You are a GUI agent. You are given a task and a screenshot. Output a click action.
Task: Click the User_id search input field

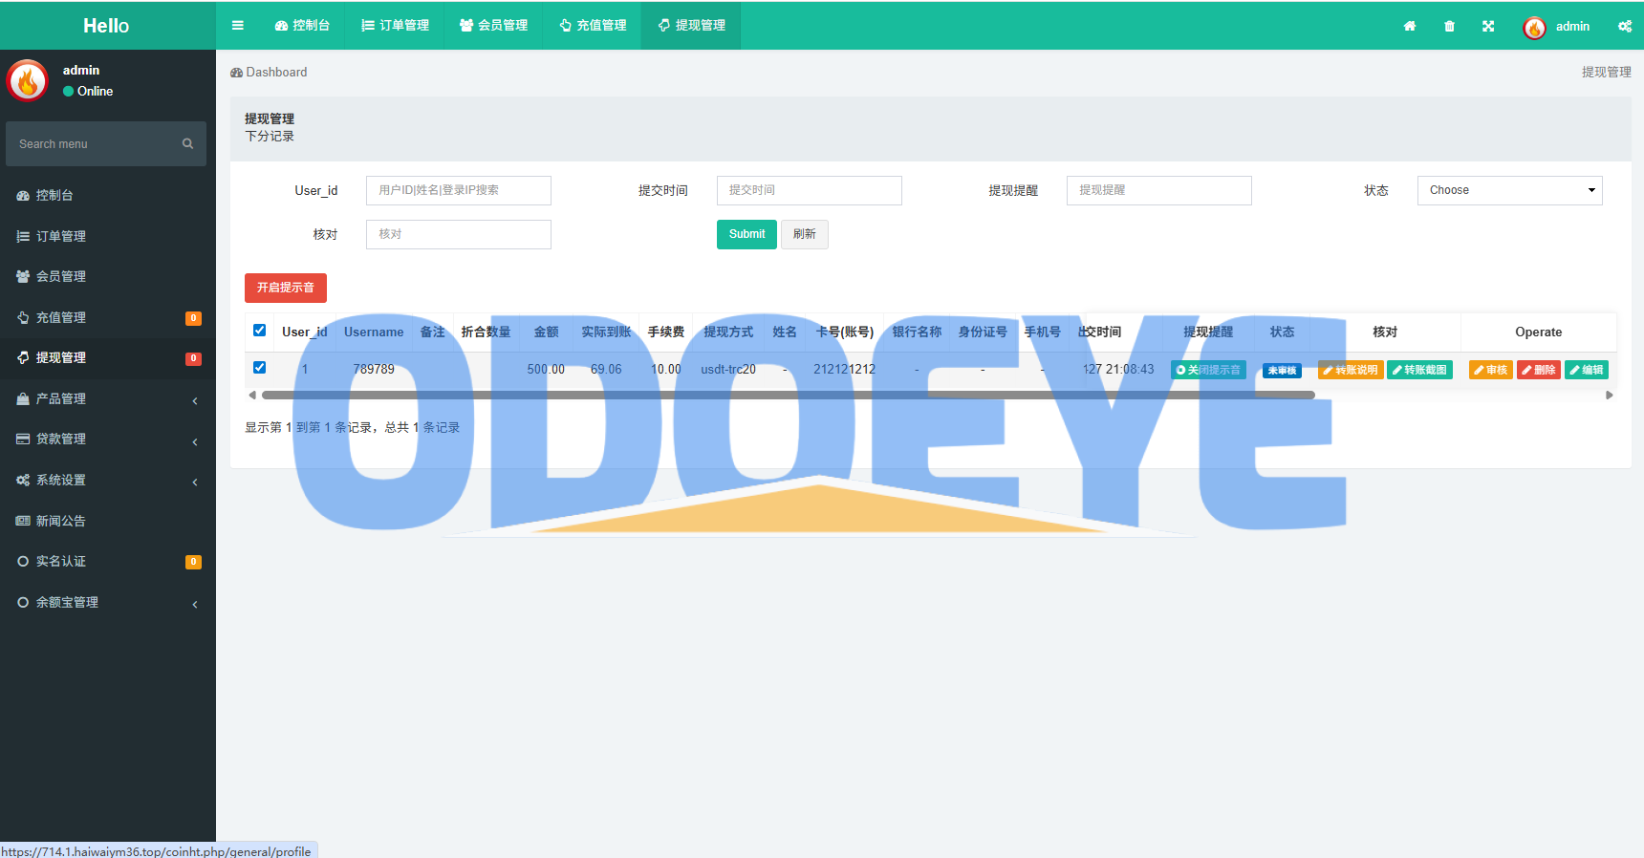coord(459,190)
